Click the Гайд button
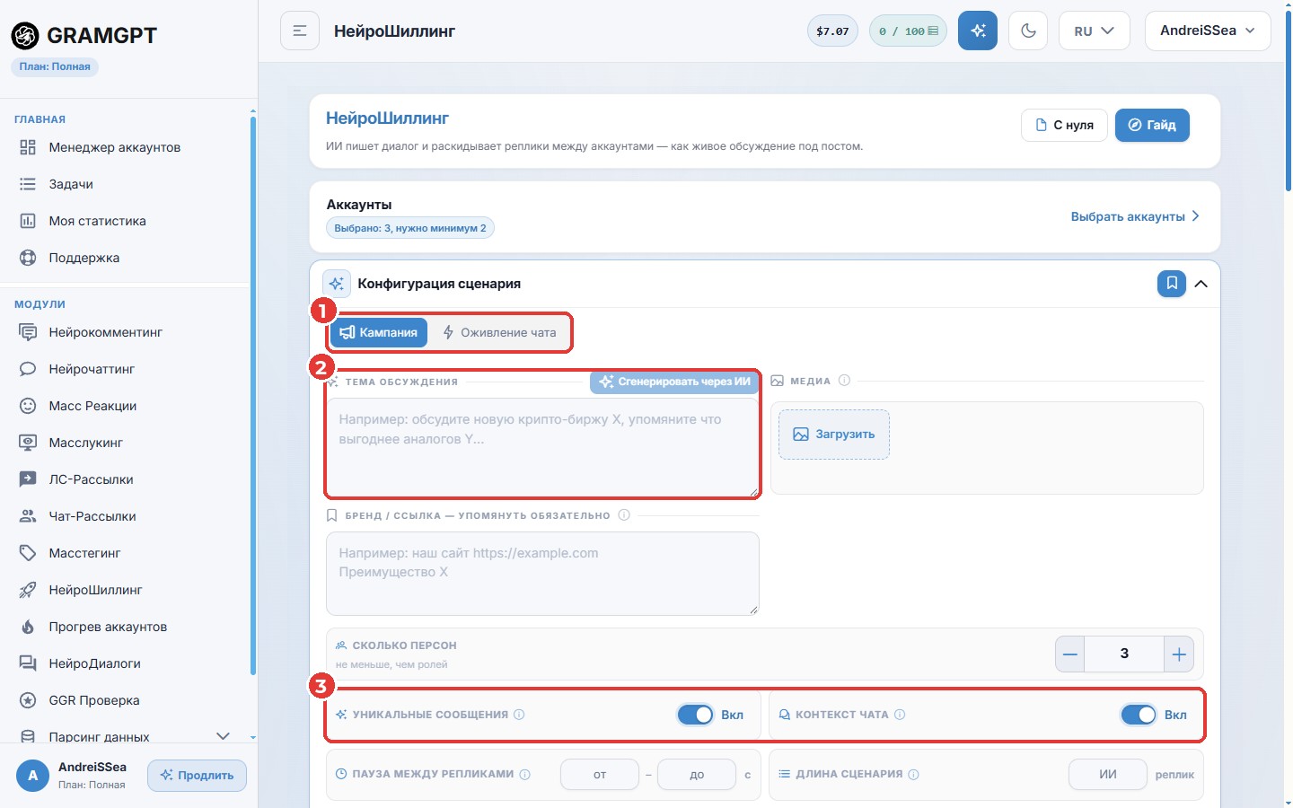This screenshot has height=808, width=1293. [1152, 125]
